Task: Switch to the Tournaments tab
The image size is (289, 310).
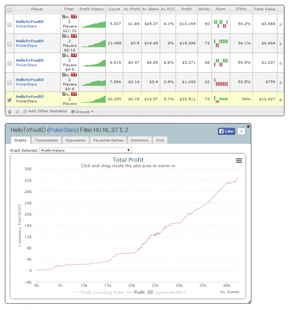Action: click(x=46, y=140)
